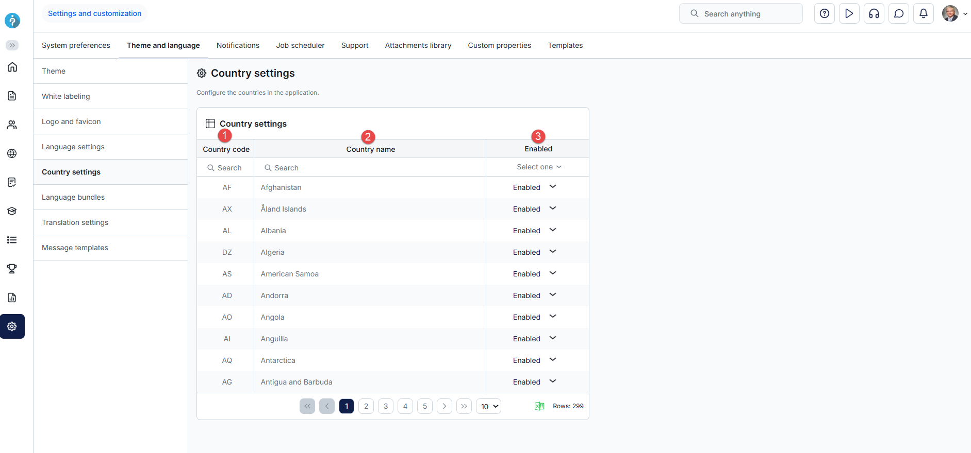Screen dimensions: 971x453
Task: Expand the left sidebar with double-chevron icon
Action: [x=12, y=45]
